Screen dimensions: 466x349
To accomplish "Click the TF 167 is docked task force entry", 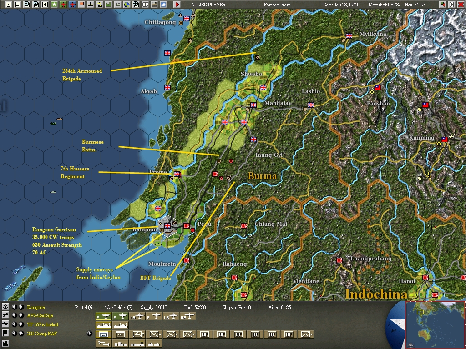I will 43,324.
